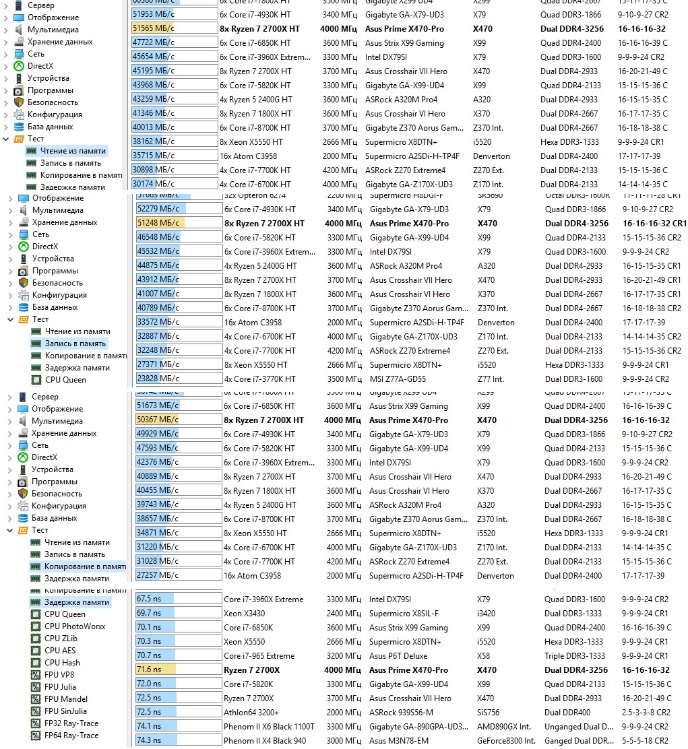Click the yellow 50367 МБ/с result bar
Viewport: 688px width, 749px height.
click(x=179, y=420)
